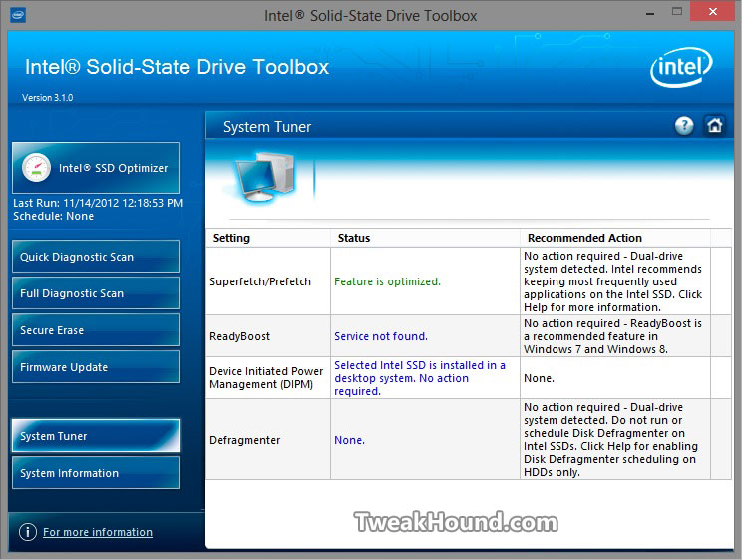This screenshot has width=742, height=560.
Task: Start Full Diagnostic Scan
Action: click(96, 293)
